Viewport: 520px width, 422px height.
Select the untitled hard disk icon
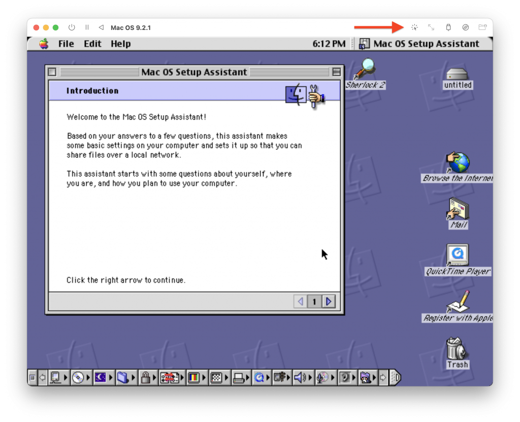pos(458,74)
